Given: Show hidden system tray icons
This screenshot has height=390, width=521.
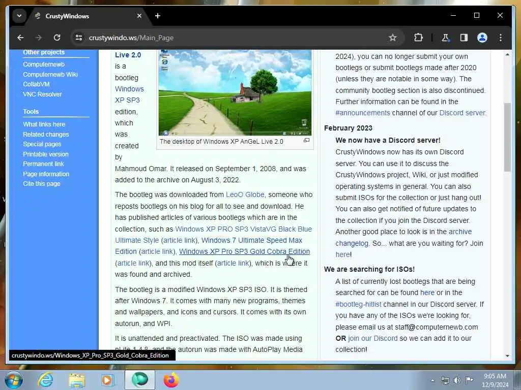Looking at the screenshot, I should [432, 381].
